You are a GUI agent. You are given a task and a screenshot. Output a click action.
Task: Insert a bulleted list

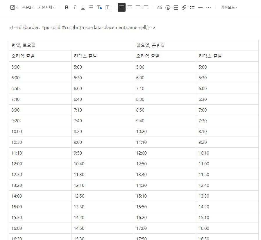click(x=192, y=8)
